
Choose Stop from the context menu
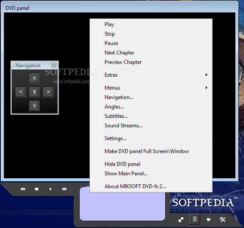click(x=158, y=34)
